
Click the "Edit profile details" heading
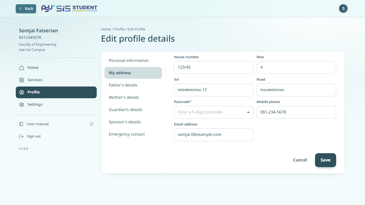coord(138,39)
